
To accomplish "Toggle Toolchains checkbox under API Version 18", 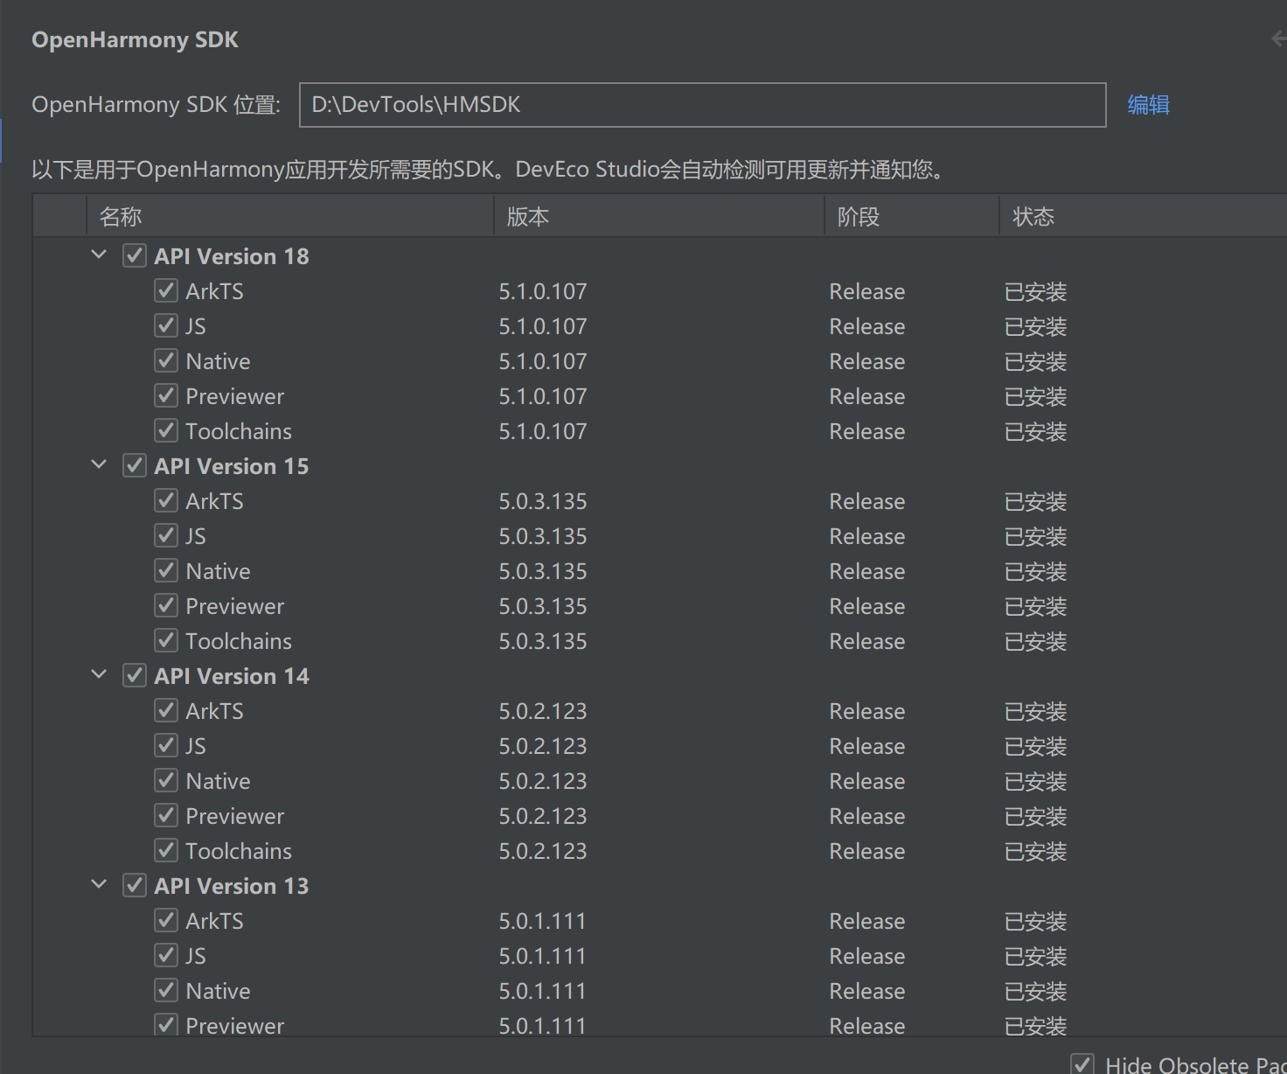I will (166, 430).
